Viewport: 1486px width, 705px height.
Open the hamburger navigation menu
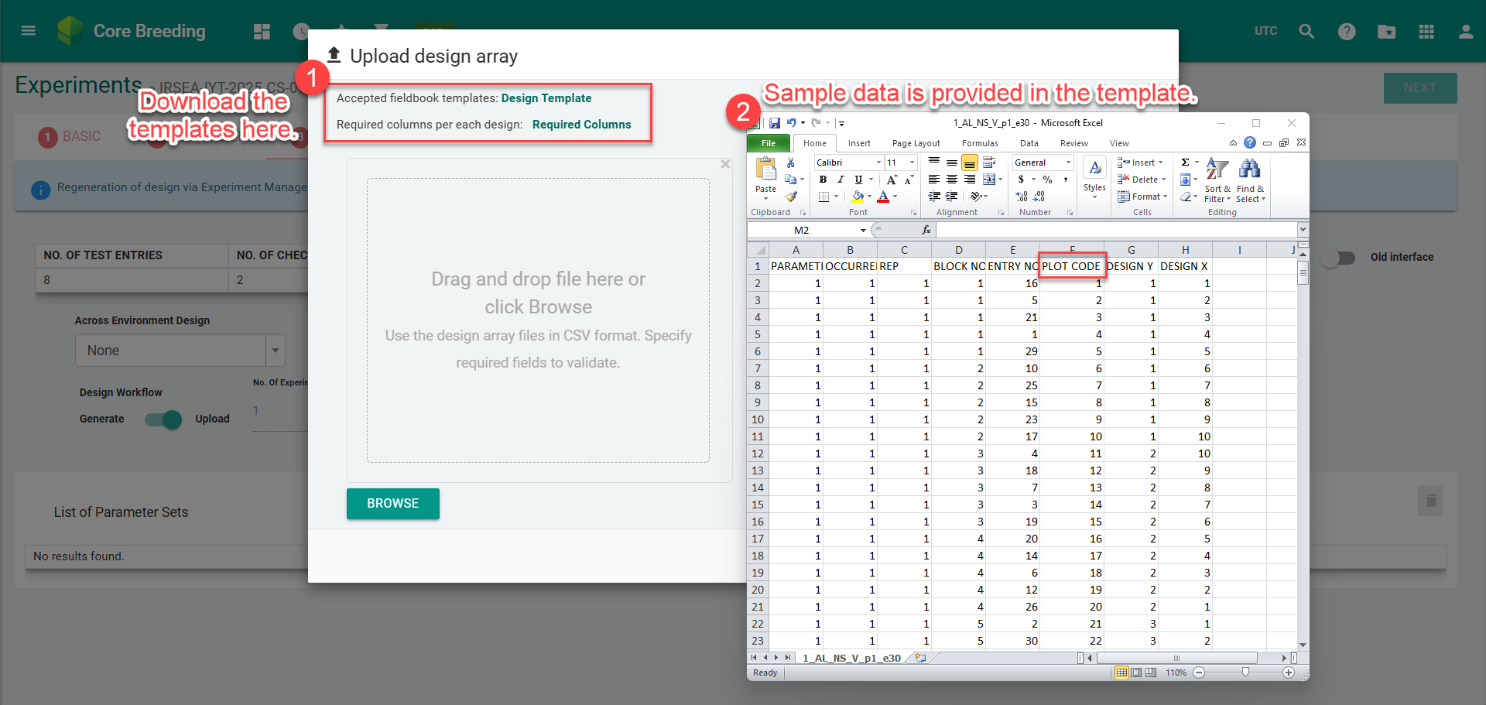29,31
